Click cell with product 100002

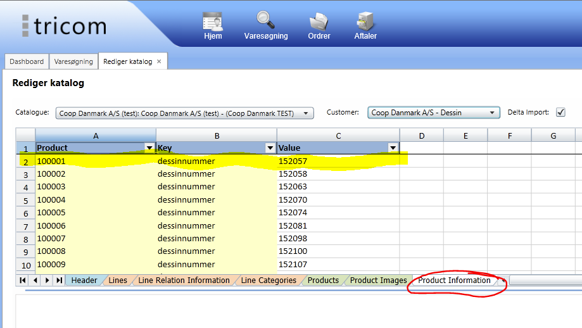click(96, 174)
